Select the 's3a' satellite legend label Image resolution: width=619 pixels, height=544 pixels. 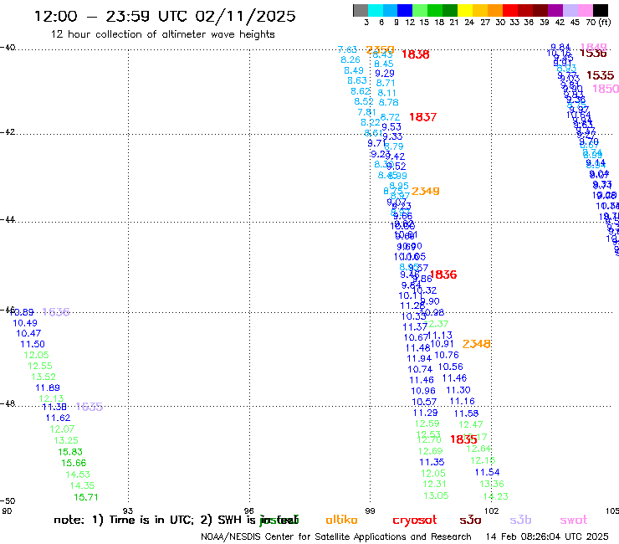point(470,520)
